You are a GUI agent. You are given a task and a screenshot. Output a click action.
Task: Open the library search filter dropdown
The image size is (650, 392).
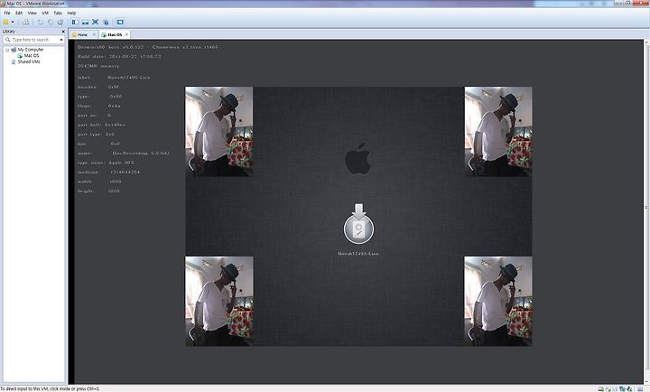pos(61,40)
